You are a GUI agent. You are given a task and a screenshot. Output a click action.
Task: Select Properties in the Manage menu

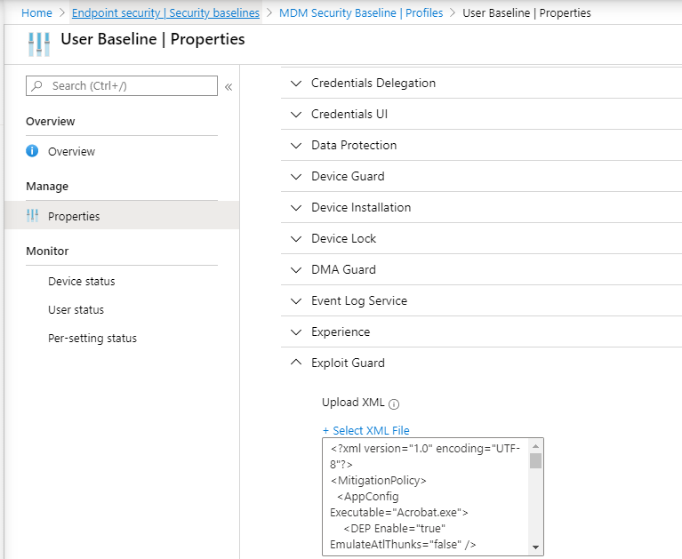pyautogui.click(x=122, y=216)
